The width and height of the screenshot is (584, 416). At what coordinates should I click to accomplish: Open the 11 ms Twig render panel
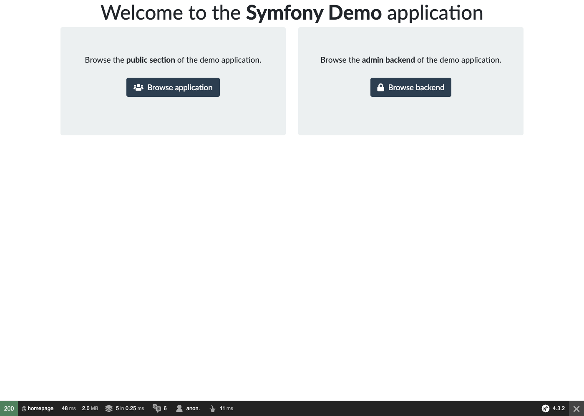(x=227, y=408)
